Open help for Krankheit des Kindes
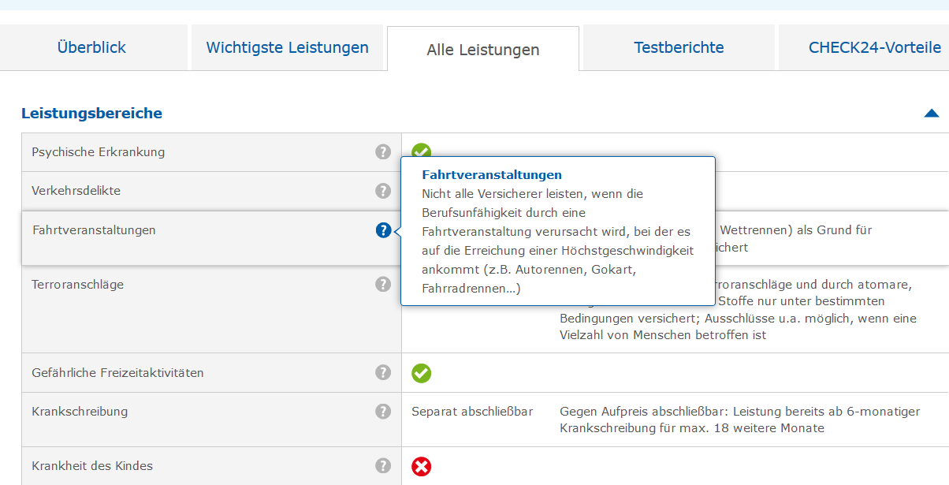The width and height of the screenshot is (949, 485). (383, 466)
